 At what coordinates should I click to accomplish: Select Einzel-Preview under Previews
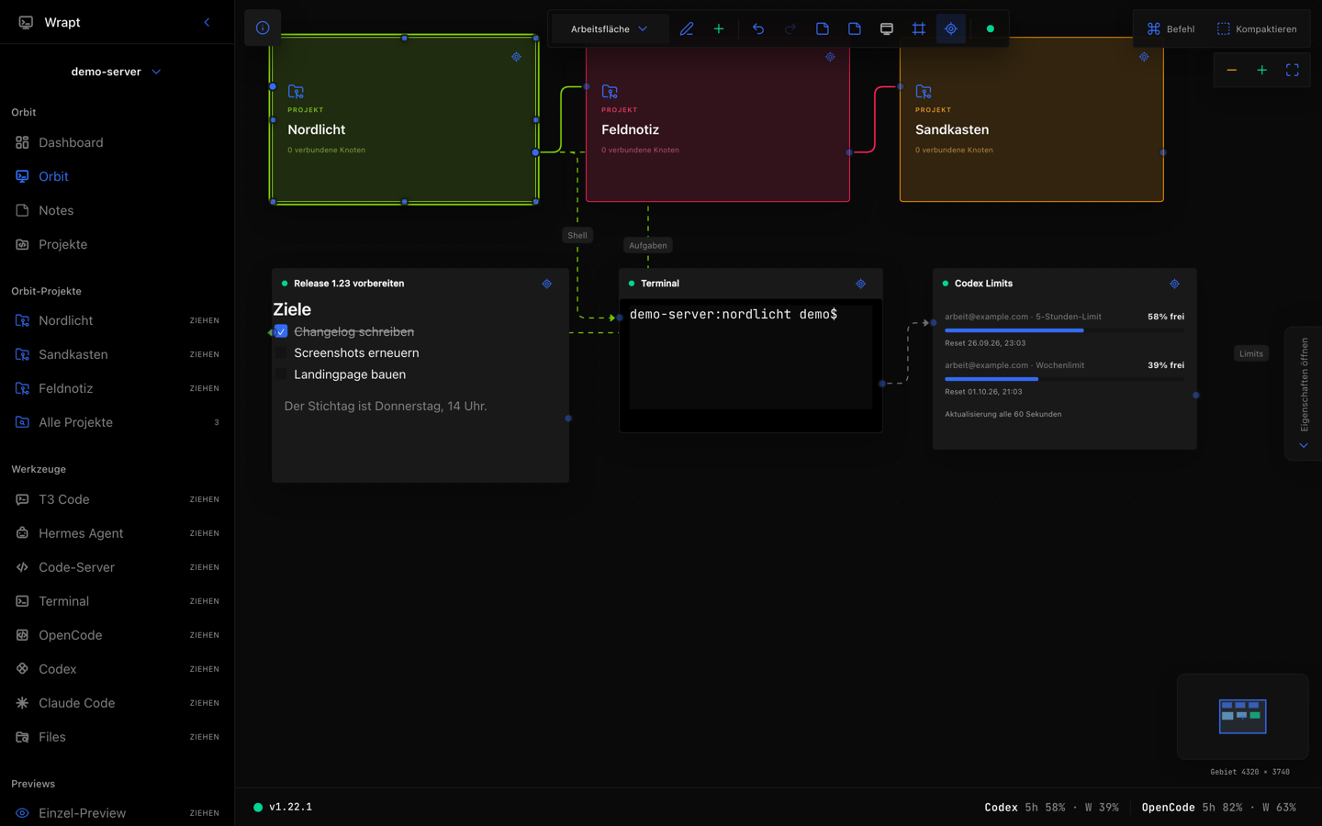(x=117, y=813)
